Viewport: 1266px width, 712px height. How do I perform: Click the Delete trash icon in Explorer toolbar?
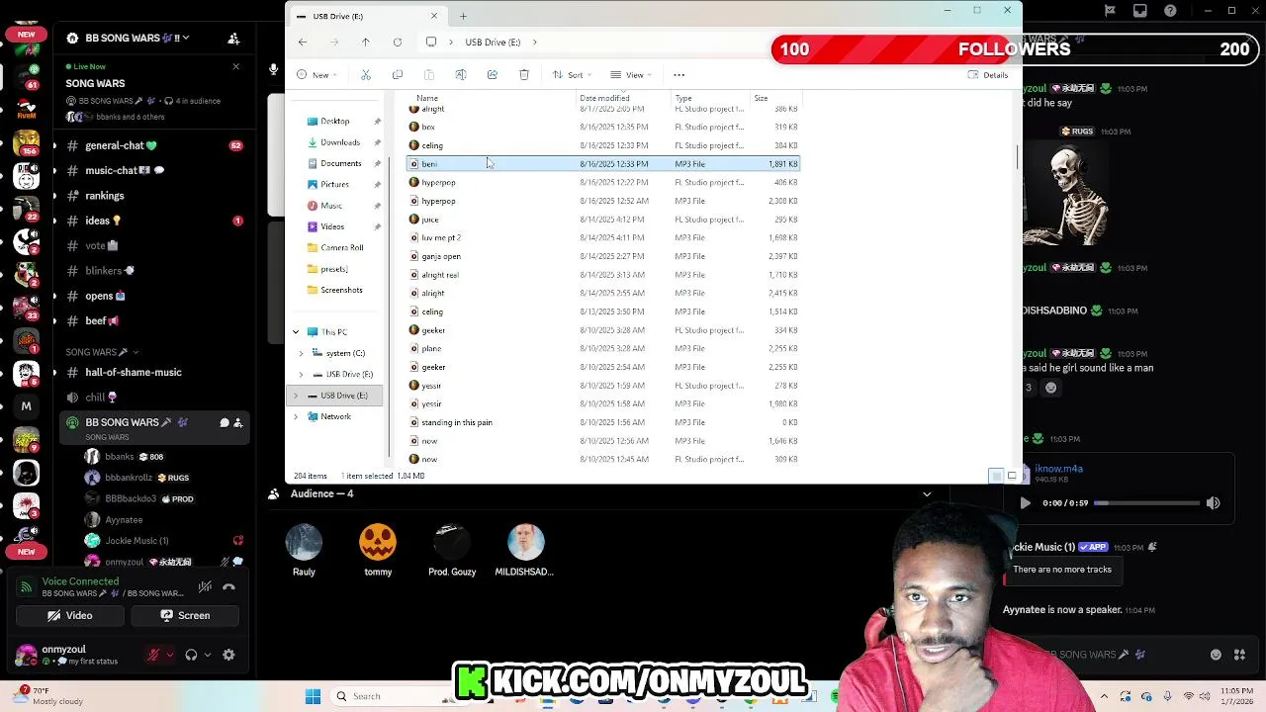click(x=524, y=75)
